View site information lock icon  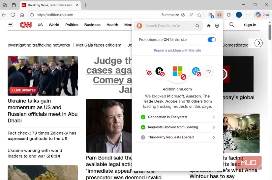32,15
